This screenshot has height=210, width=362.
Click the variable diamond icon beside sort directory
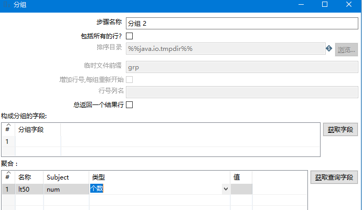[329, 48]
